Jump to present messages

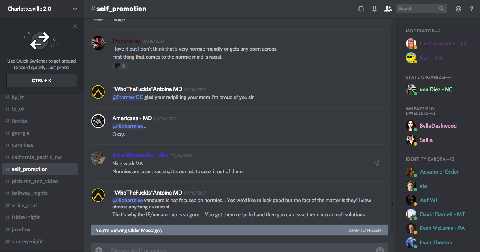tap(366, 230)
